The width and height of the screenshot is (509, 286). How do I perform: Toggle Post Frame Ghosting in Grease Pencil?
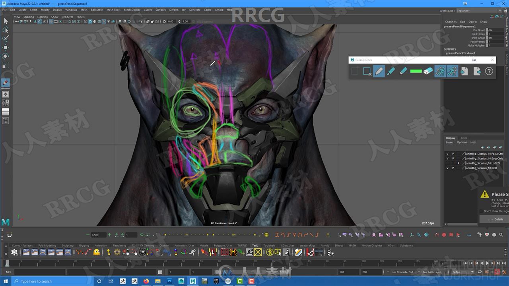point(452,71)
